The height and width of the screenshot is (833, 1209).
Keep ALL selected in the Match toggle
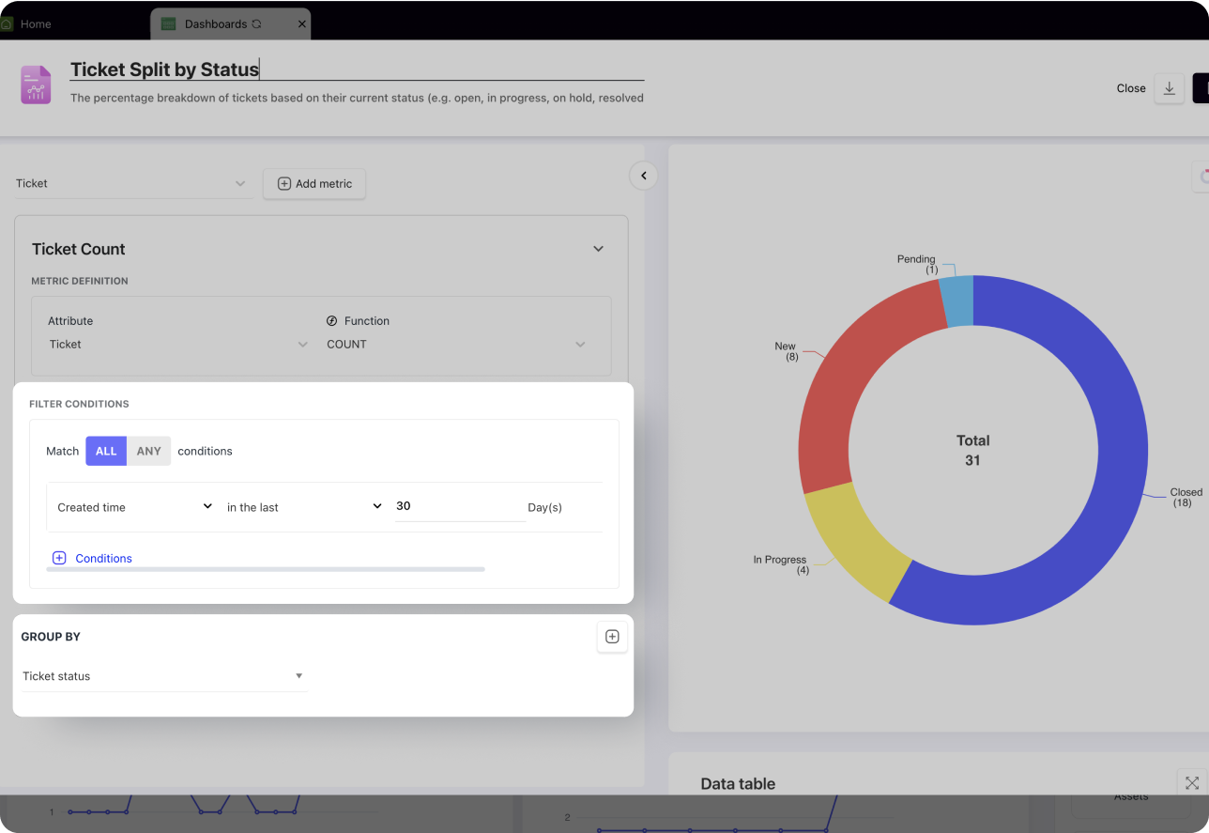click(x=105, y=451)
